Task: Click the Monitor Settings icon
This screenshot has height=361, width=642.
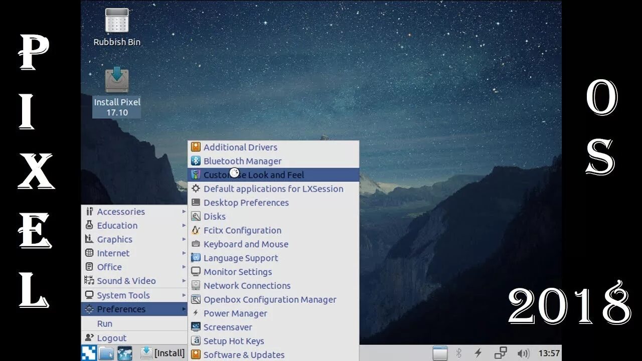Action: [196, 272]
